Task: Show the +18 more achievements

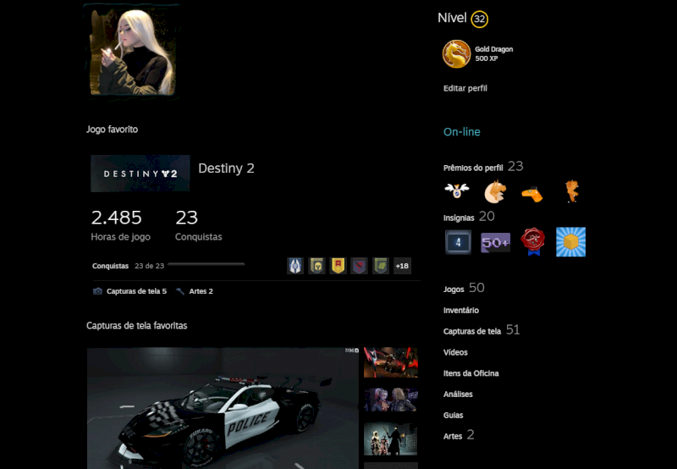Action: point(402,266)
